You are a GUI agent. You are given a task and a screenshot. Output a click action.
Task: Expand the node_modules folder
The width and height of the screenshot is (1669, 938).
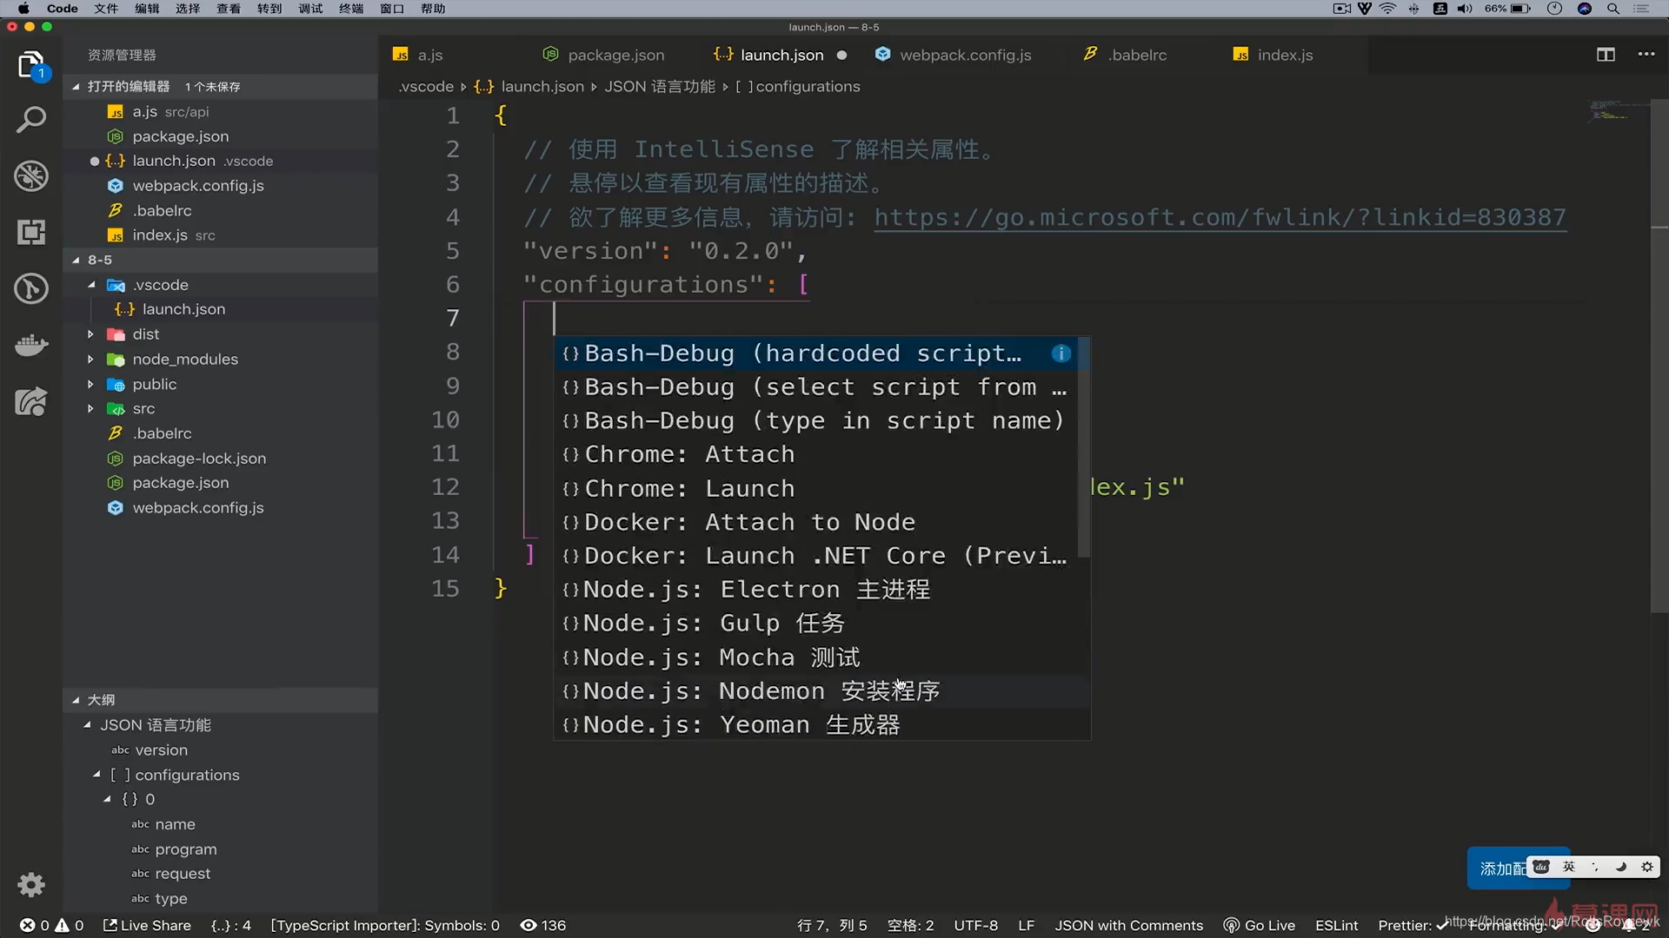(90, 360)
